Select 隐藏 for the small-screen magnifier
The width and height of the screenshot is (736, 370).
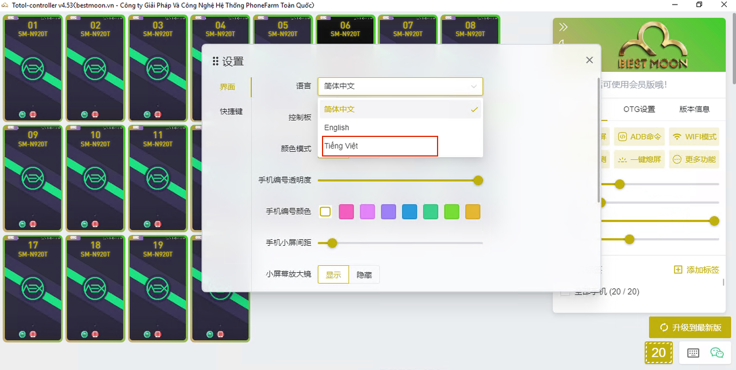click(364, 275)
